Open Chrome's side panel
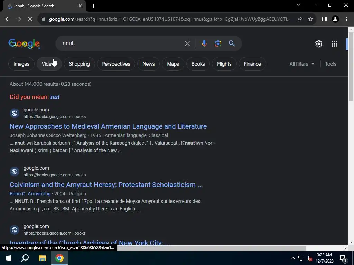 [324, 19]
